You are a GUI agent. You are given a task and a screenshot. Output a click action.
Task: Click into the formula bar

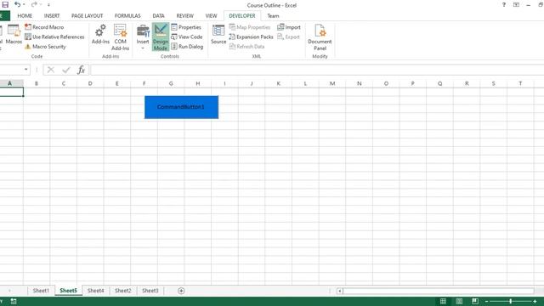(x=317, y=70)
